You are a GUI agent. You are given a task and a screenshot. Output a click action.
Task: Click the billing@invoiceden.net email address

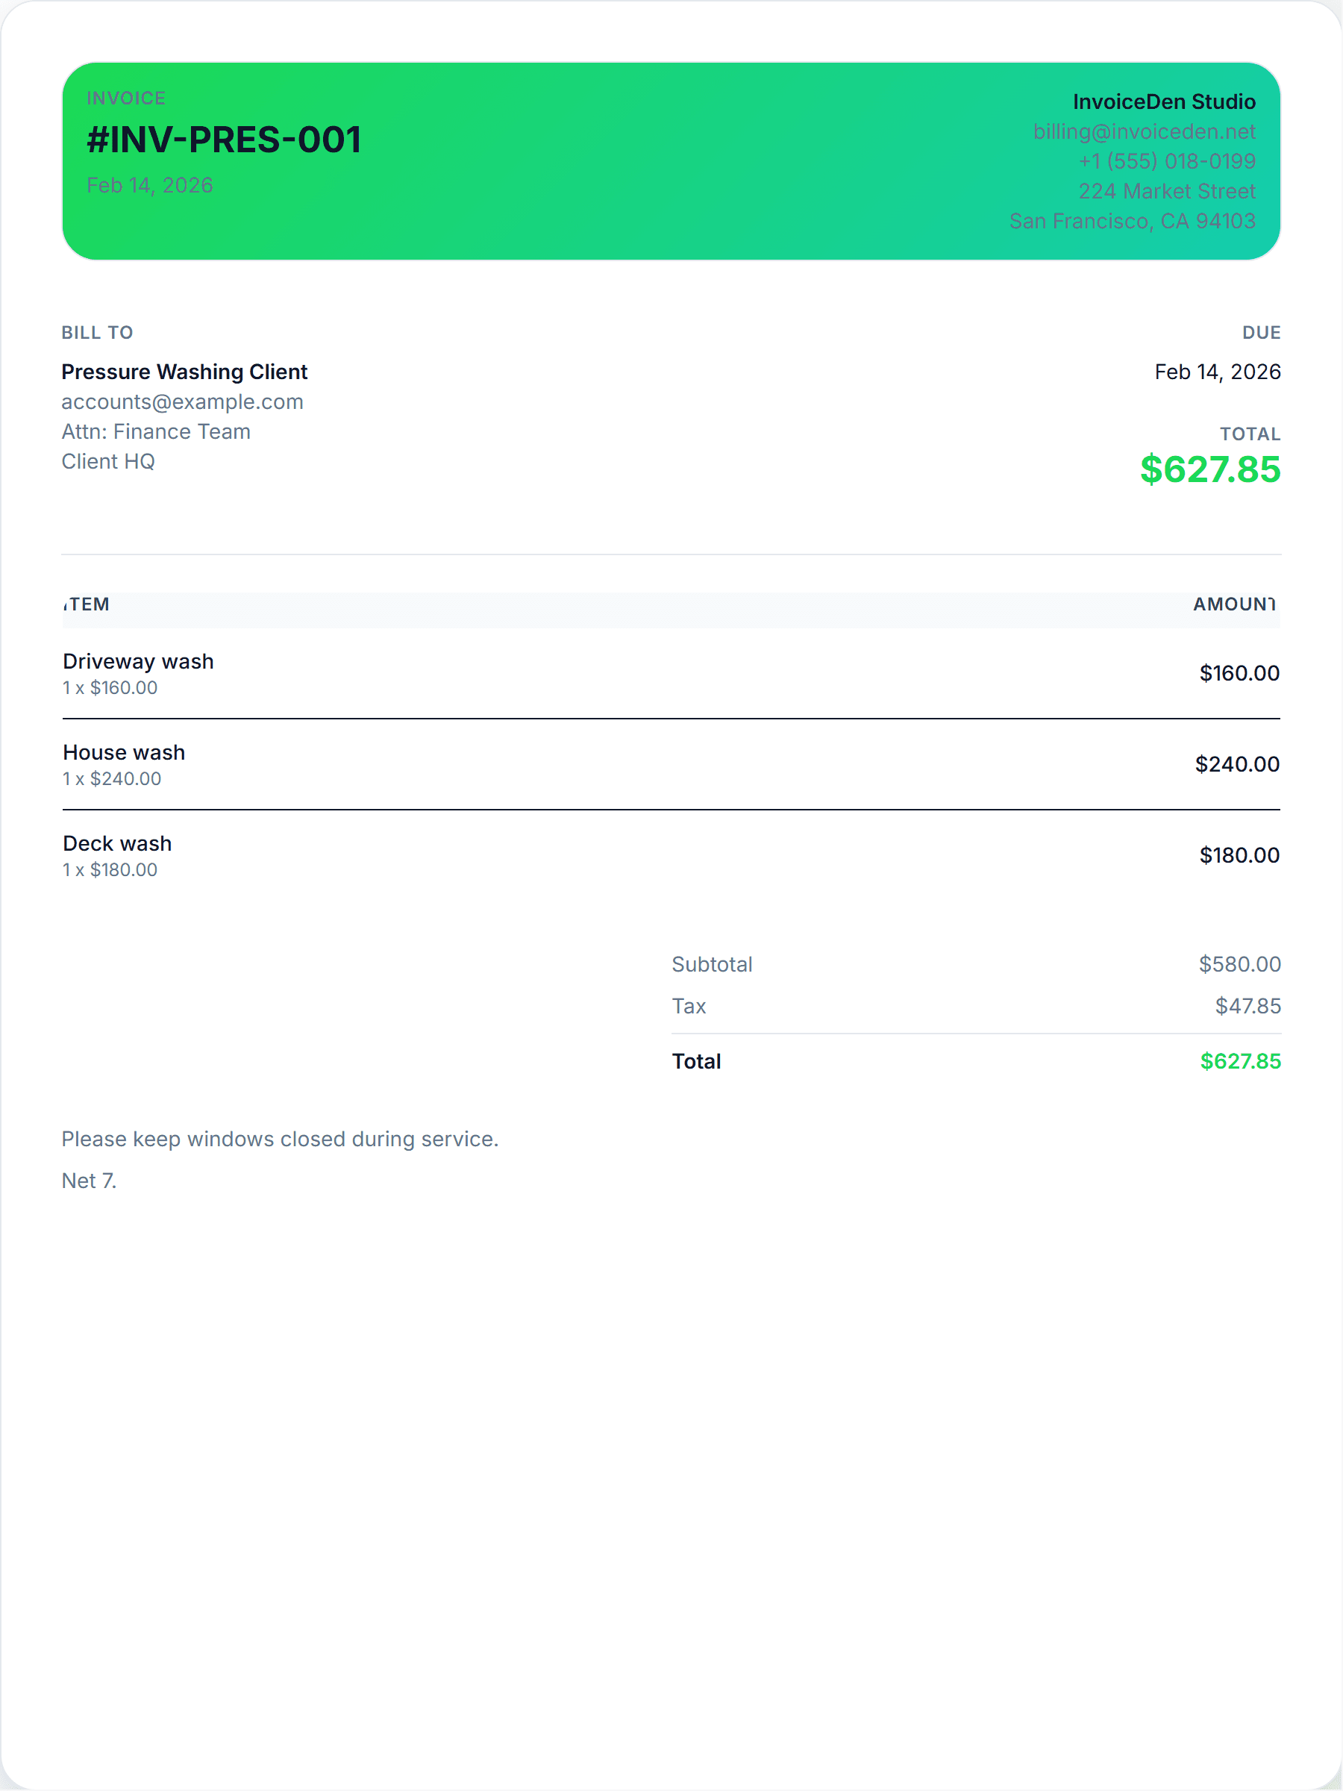(1143, 131)
